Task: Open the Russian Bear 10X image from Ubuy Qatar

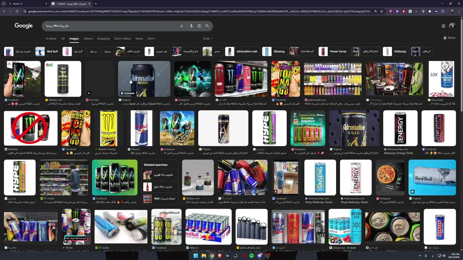Action: (x=442, y=79)
